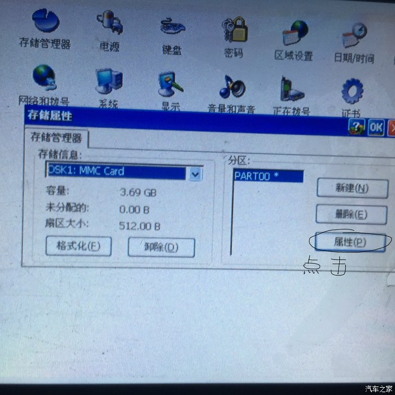395x395 pixels.
Task: Open the 键盘 keyboard icon
Action: pos(173,36)
